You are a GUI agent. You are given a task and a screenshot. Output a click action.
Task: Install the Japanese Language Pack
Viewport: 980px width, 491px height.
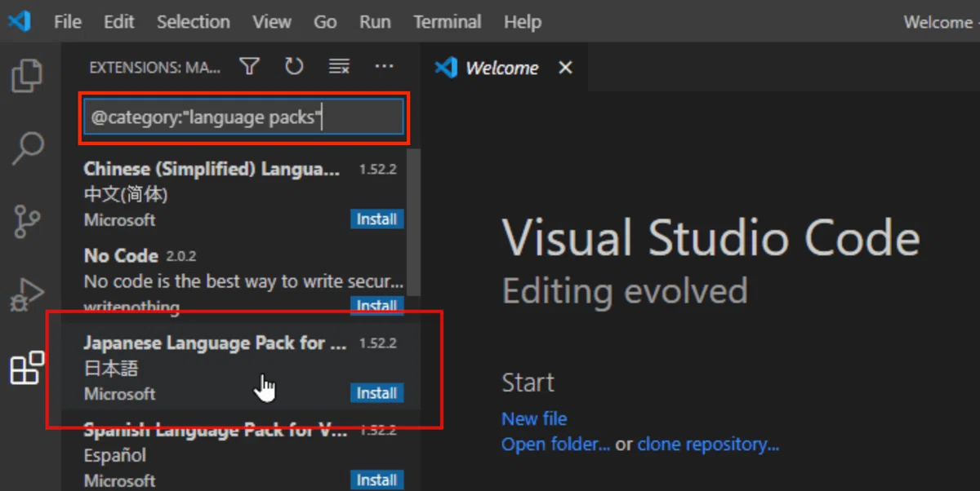(376, 393)
